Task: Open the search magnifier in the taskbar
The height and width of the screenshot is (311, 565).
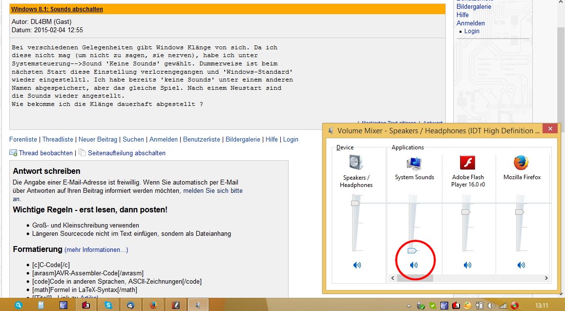Action: [18, 305]
